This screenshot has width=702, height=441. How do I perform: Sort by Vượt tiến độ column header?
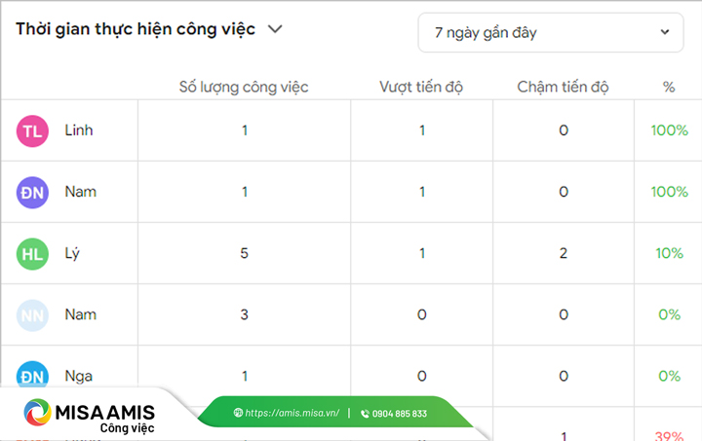tap(421, 87)
